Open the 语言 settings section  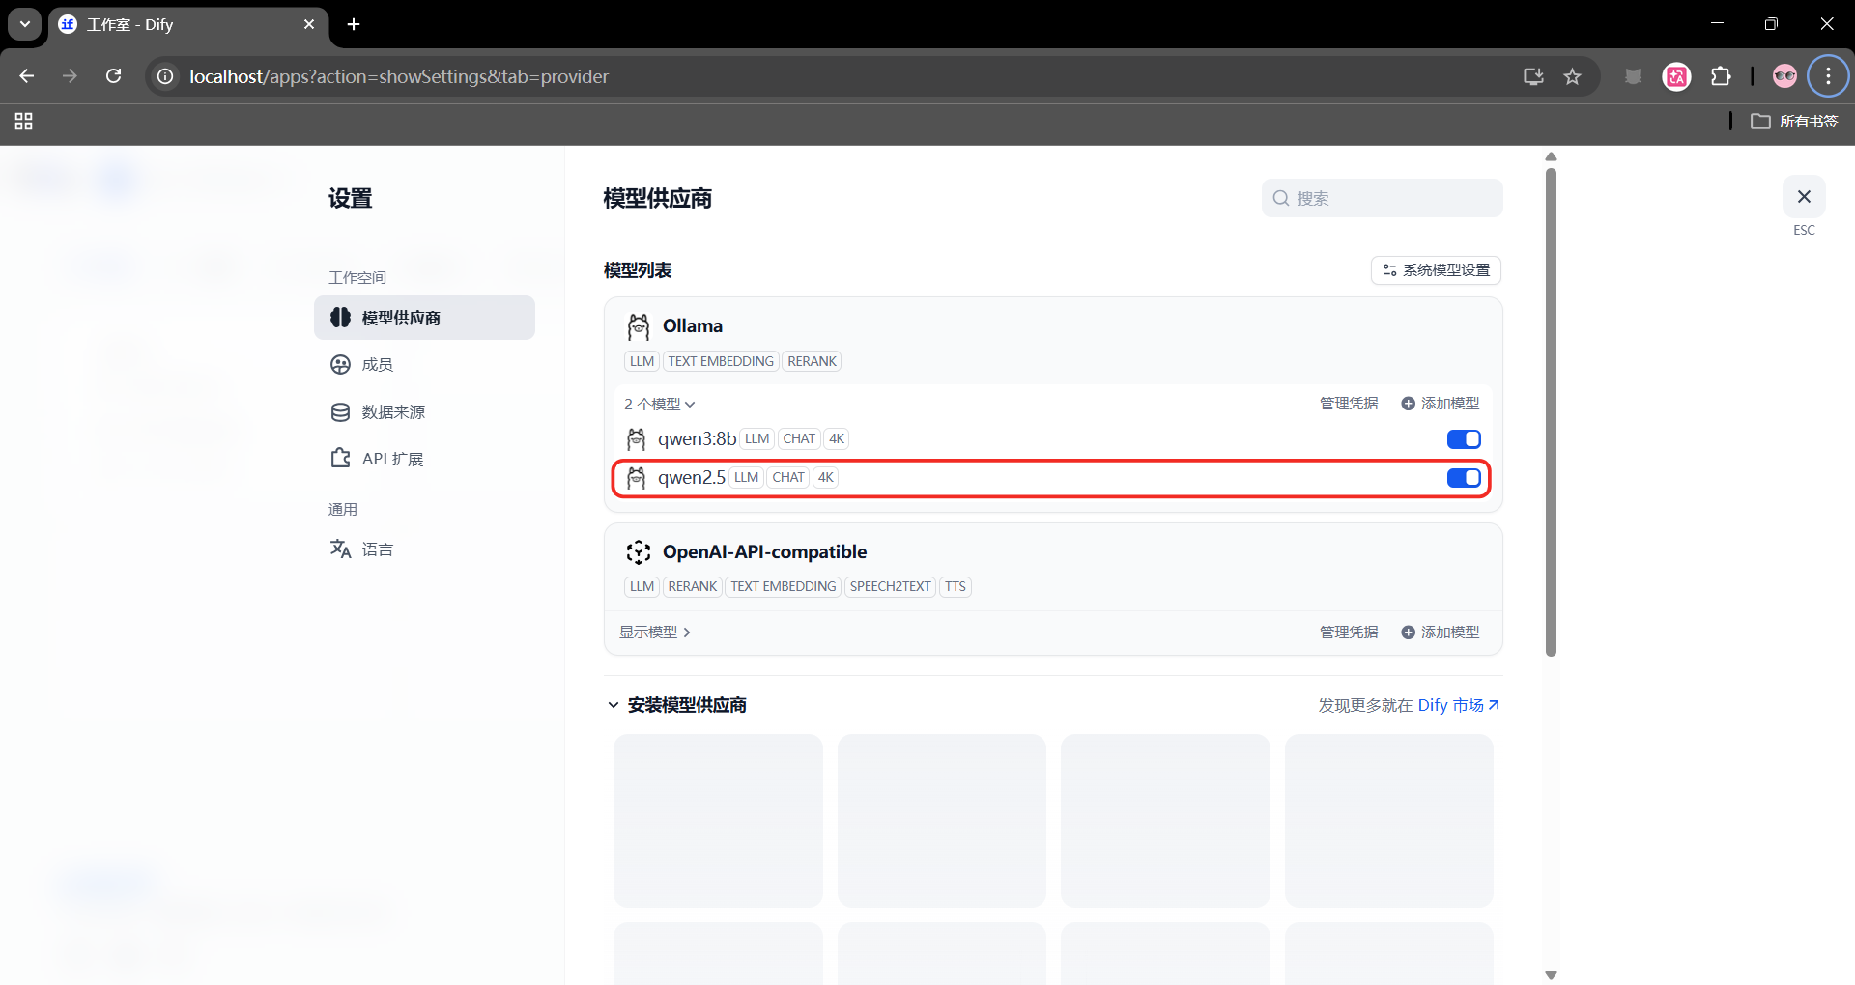424,549
